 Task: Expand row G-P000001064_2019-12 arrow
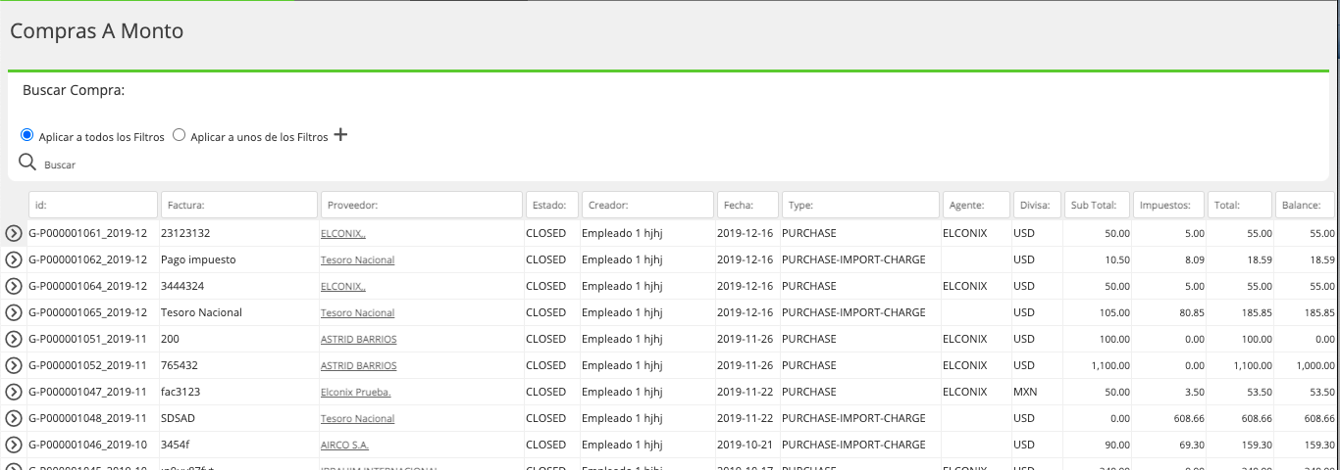(14, 286)
